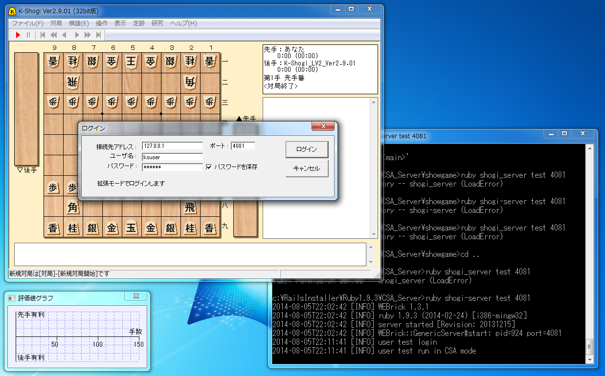Click the ログイン button
The image size is (605, 376).
tap(307, 149)
